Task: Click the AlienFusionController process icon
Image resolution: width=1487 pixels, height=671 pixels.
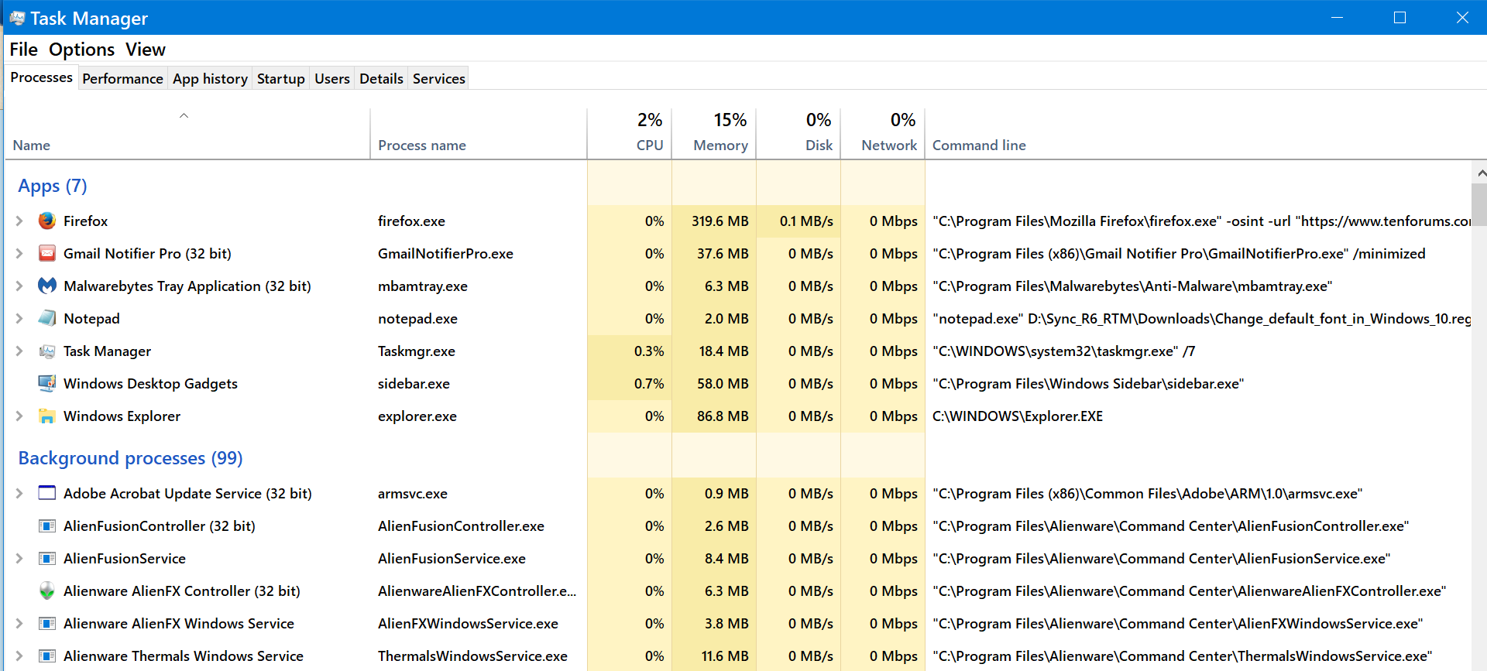Action: [x=47, y=526]
